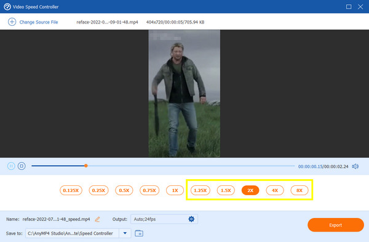The height and width of the screenshot is (242, 369).
Task: Expand the Save to path dropdown
Action: coord(125,233)
